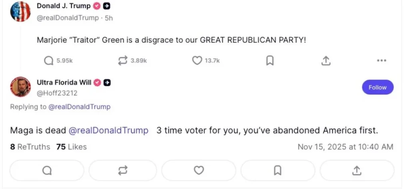ReTruth Ultra Florida Will's reply
The image size is (410, 189).
point(123,170)
